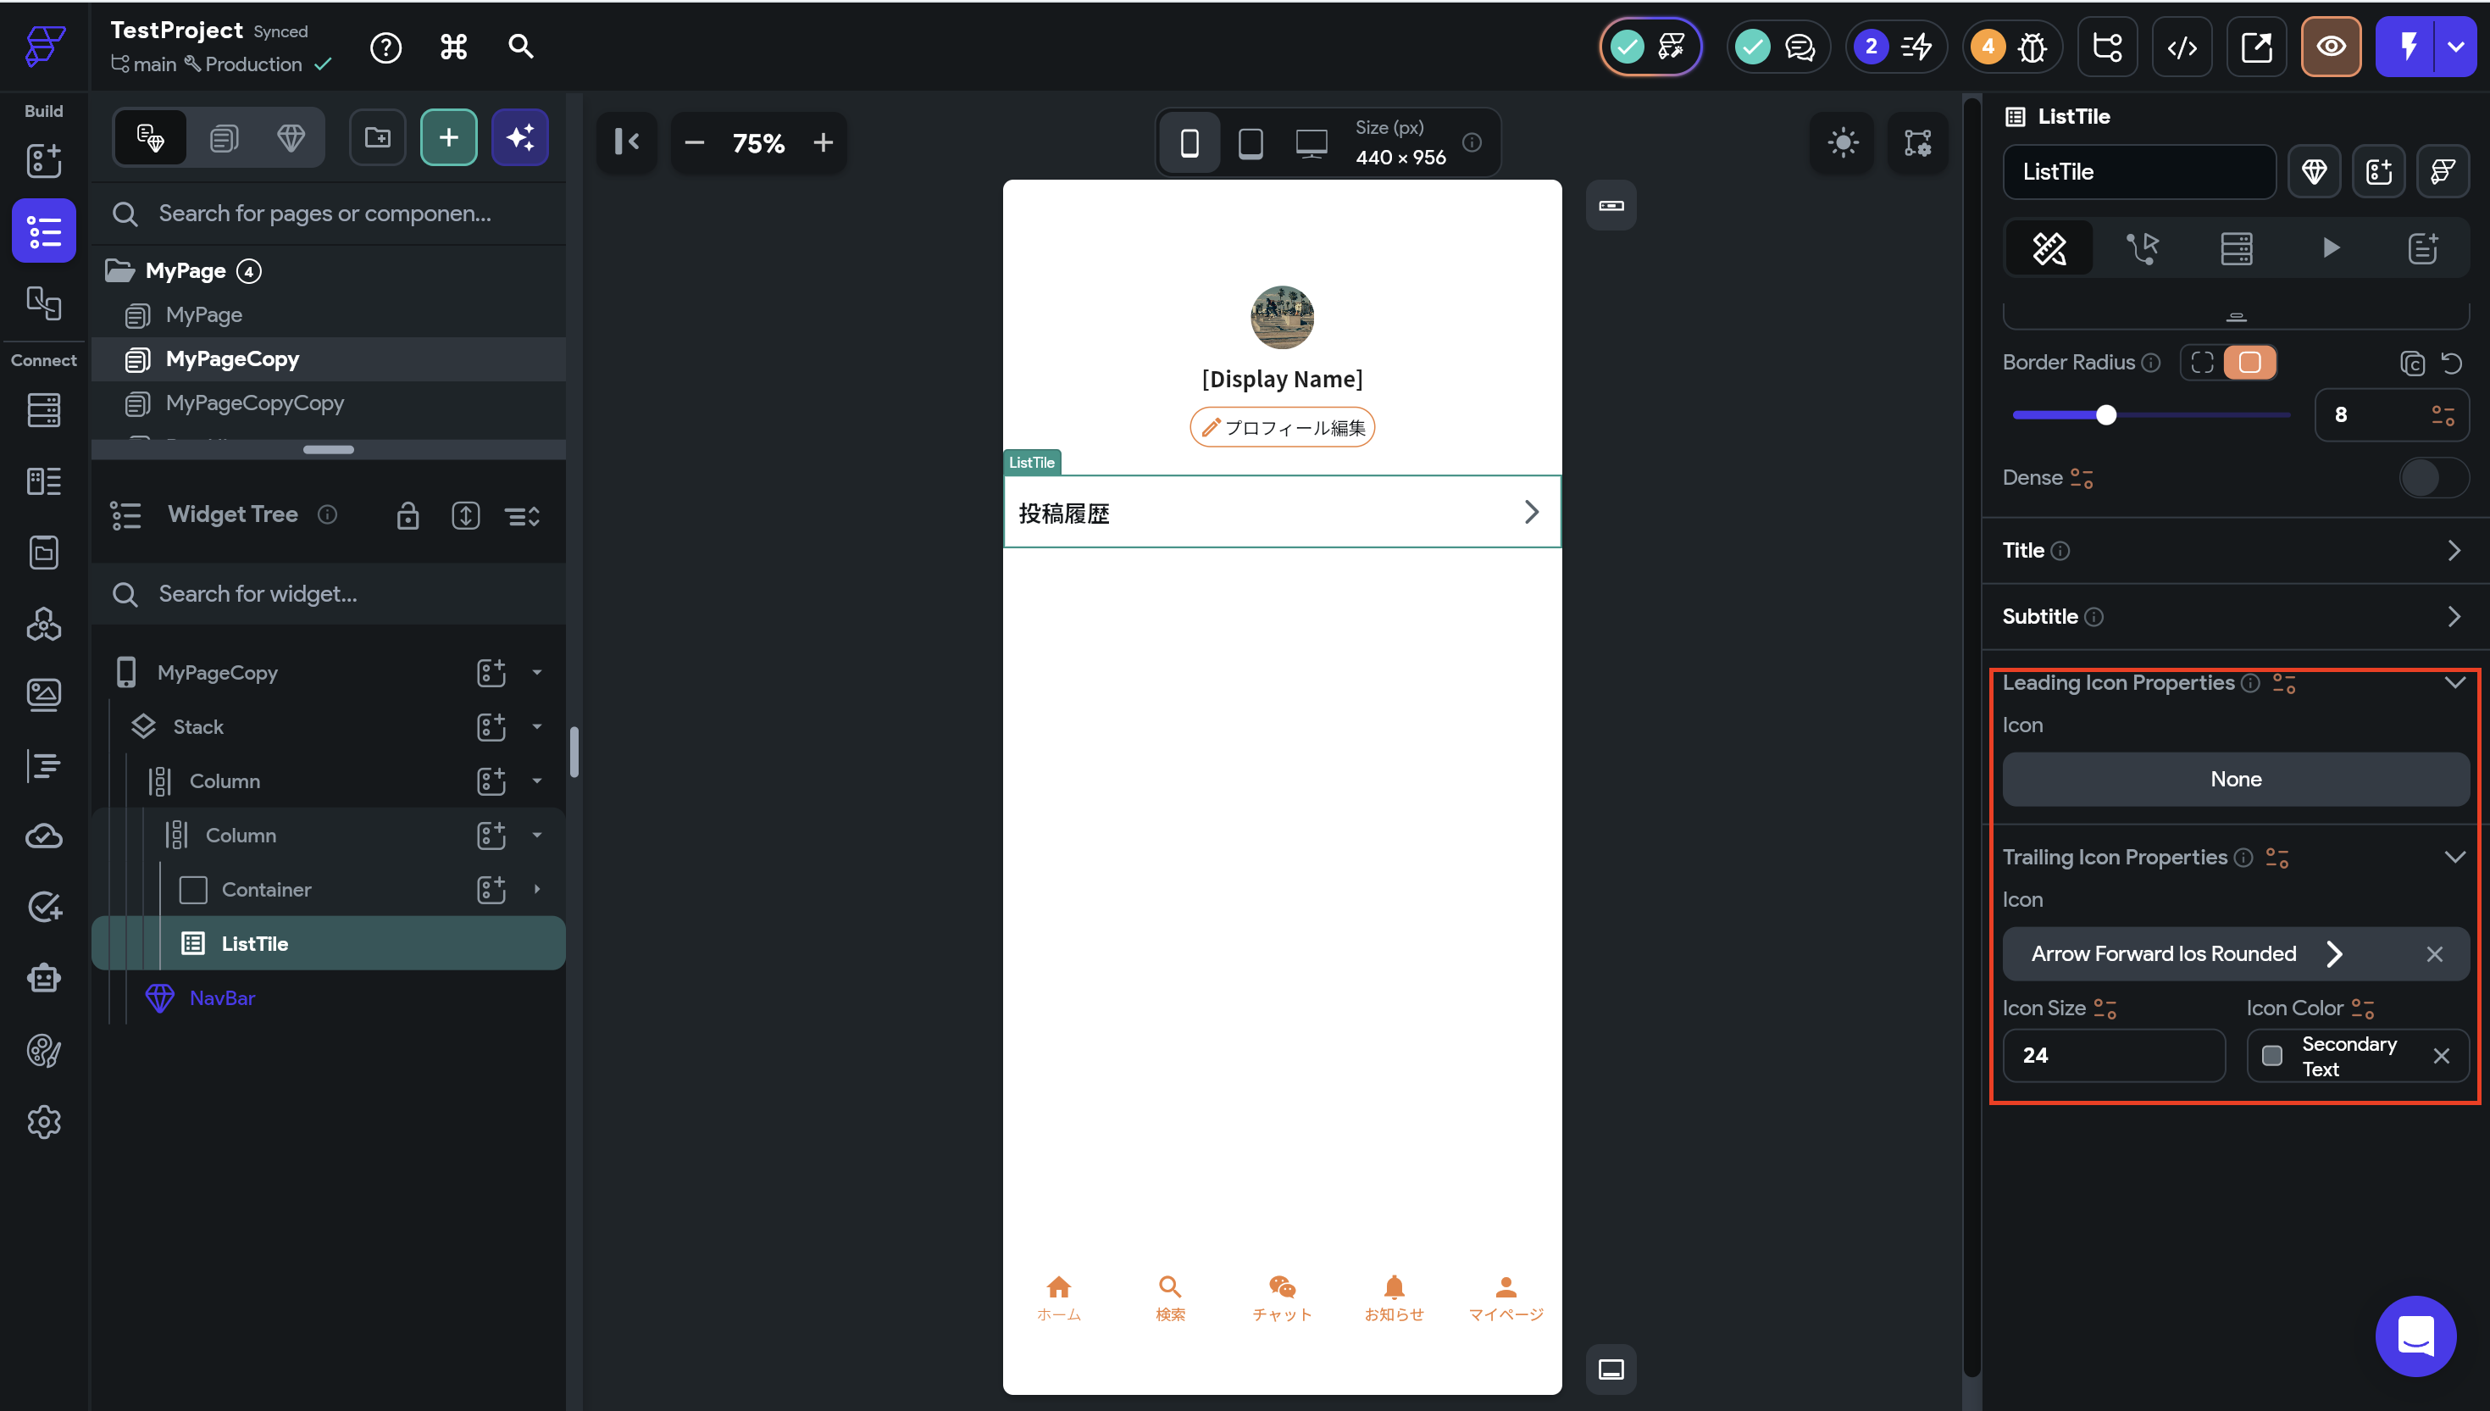Toggle the preview eye button
This screenshot has width=2490, height=1411.
[2330, 47]
